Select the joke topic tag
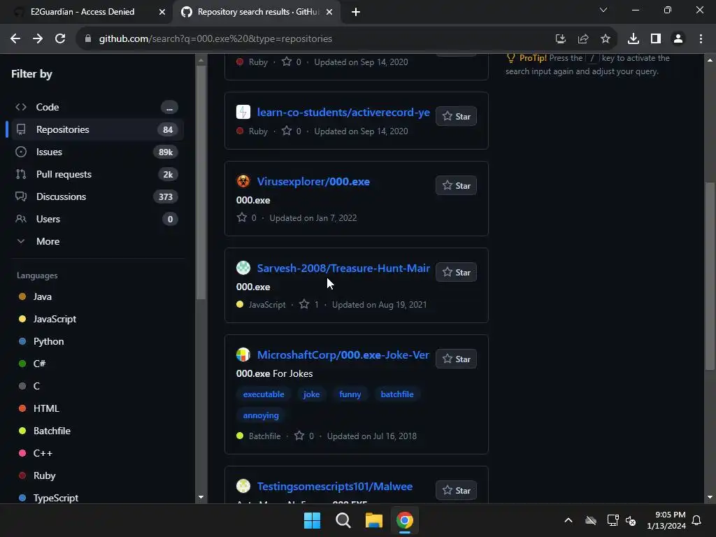The width and height of the screenshot is (716, 537). [x=311, y=394]
